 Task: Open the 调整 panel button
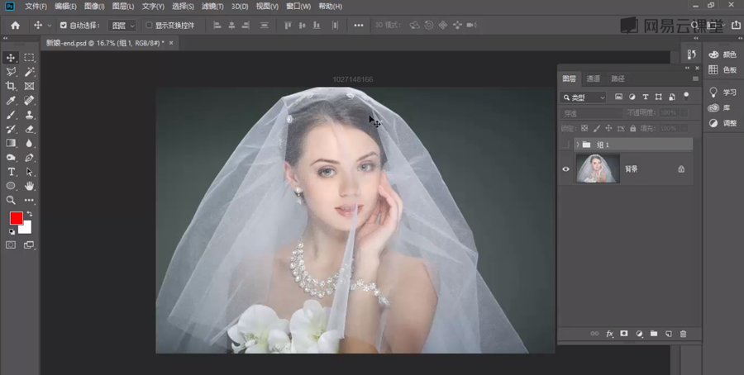(722, 122)
